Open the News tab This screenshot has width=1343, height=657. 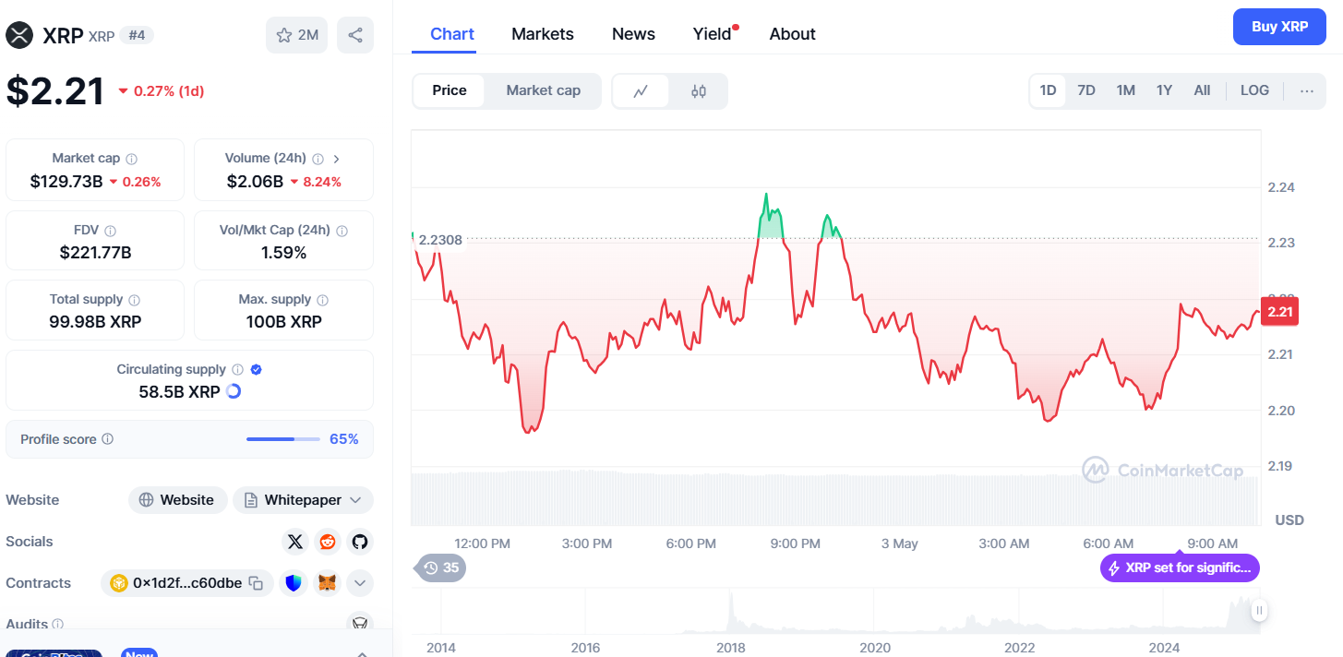[633, 34]
